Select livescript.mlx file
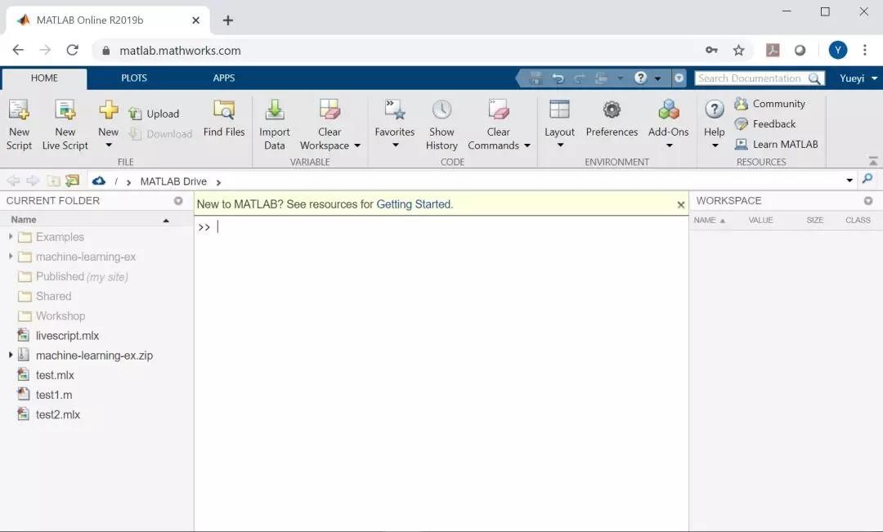This screenshot has height=532, width=883. coord(58,336)
